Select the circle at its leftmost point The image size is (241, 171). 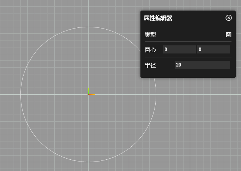tap(20, 94)
